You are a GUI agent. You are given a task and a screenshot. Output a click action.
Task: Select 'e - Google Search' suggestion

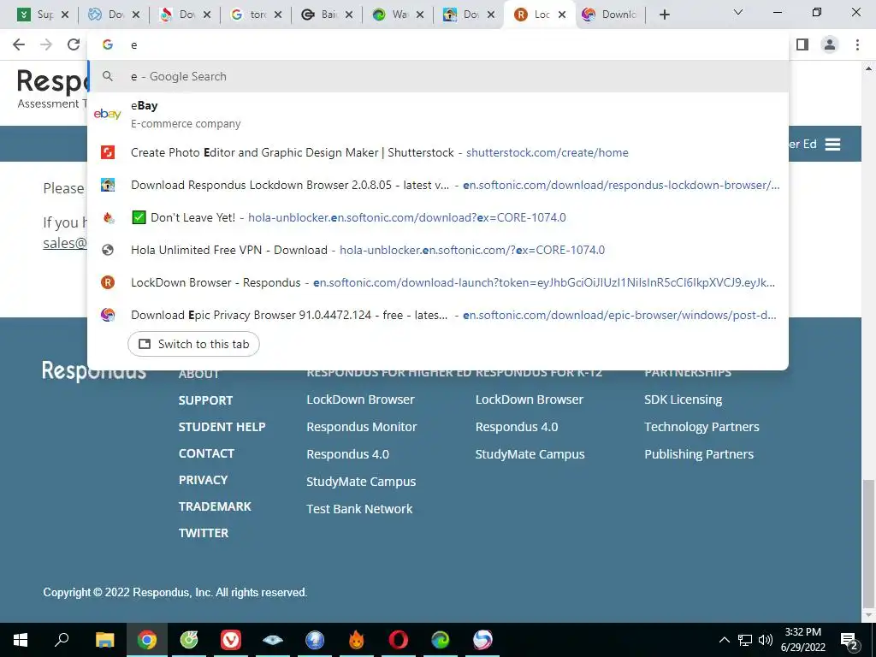click(438, 76)
